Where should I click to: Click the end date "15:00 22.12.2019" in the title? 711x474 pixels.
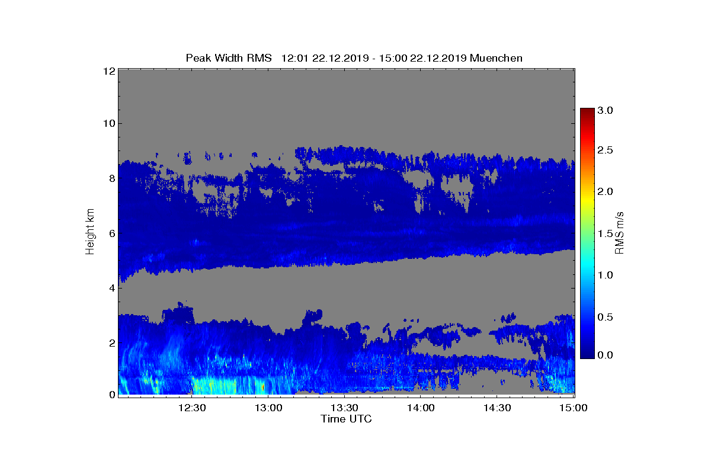(x=422, y=58)
